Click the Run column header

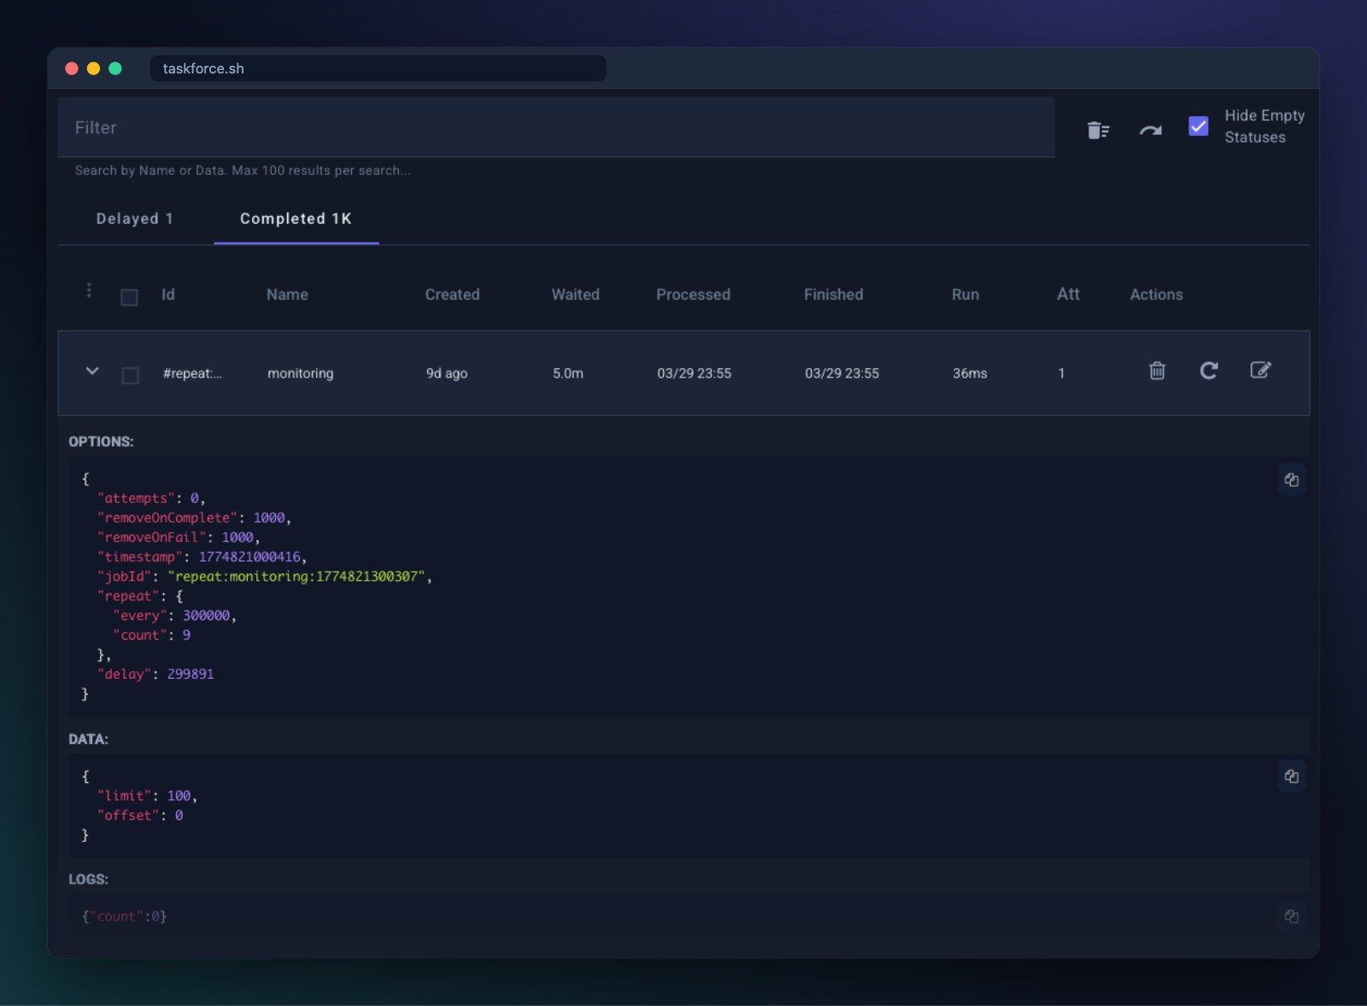(965, 295)
